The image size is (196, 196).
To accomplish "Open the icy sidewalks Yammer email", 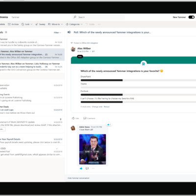I will tap(32, 42).
